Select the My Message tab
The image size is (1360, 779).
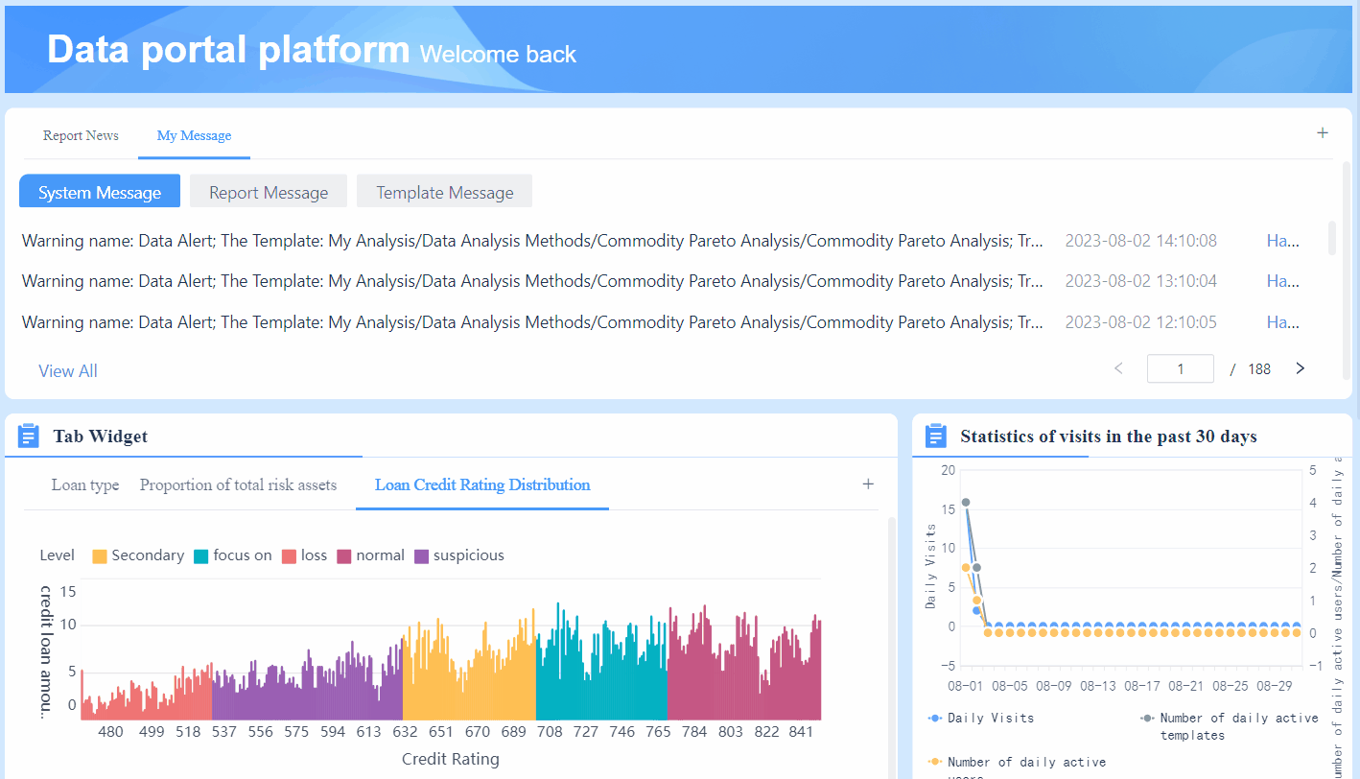194,135
